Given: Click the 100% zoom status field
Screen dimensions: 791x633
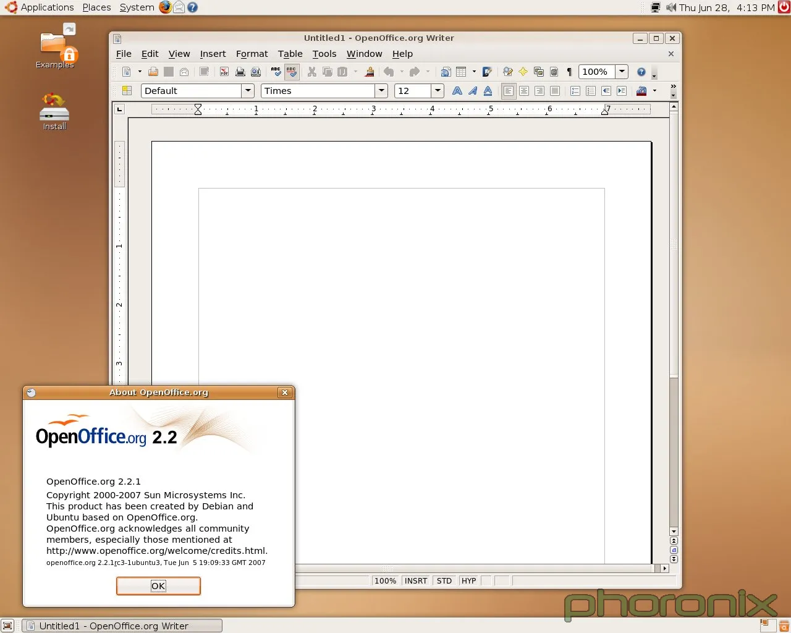Looking at the screenshot, I should pos(385,581).
